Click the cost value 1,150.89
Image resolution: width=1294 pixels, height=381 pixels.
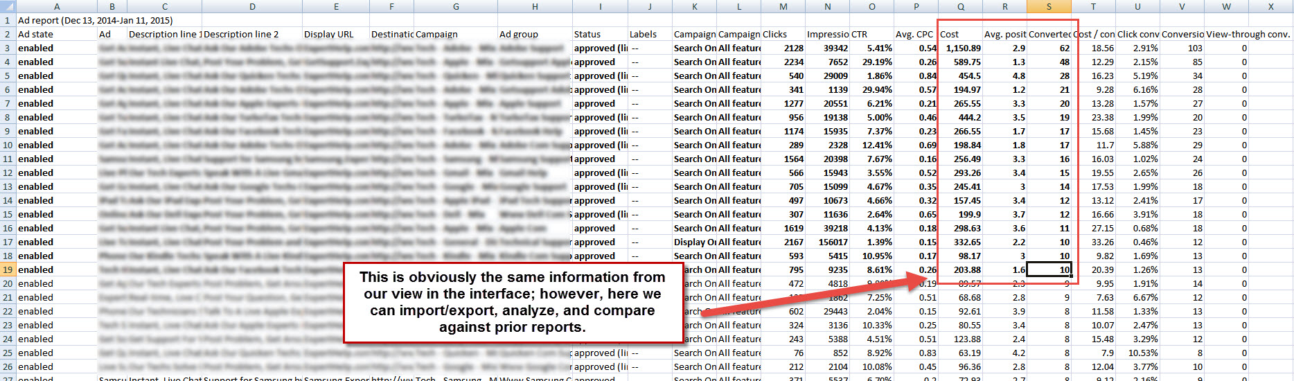coord(960,48)
